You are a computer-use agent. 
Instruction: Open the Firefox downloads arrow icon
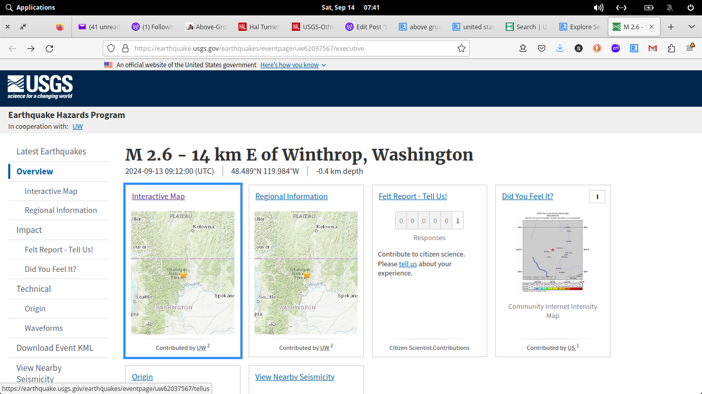[560, 48]
